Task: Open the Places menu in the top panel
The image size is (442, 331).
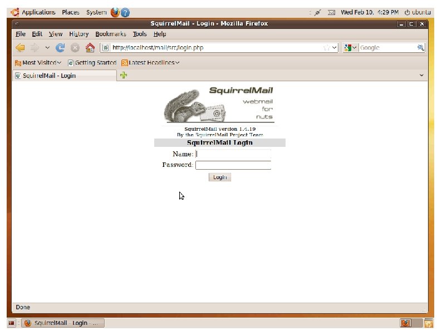Action: 71,12
